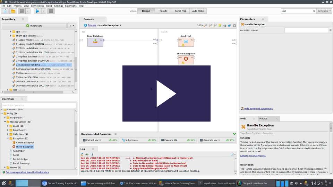Image resolution: width=333 pixels, height=187 pixels.
Task: Switch to the Turbo Prep view
Action: tap(180, 11)
